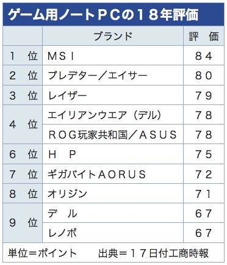Select the 評価 column header

(x=204, y=36)
